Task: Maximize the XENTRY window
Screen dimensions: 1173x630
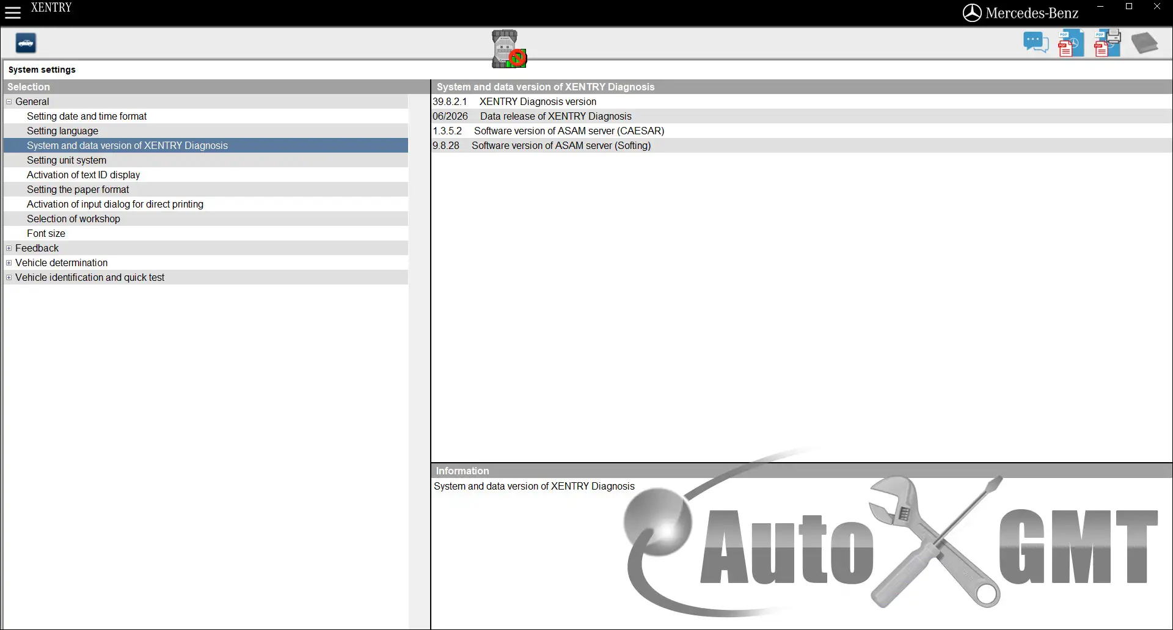Action: pos(1129,7)
